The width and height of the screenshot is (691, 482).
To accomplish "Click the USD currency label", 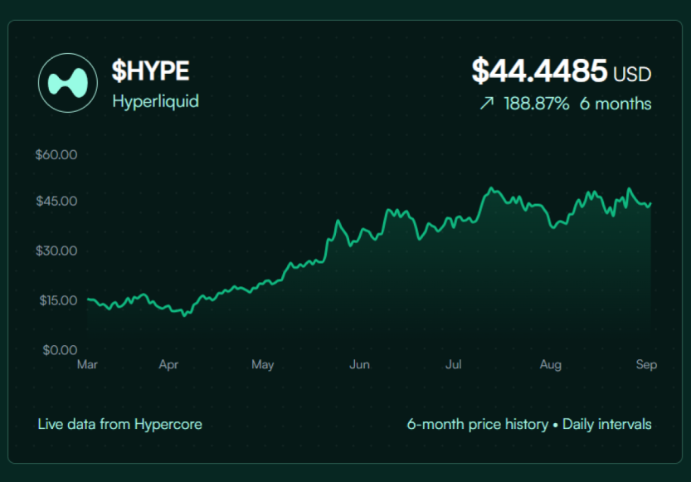I will pos(632,74).
